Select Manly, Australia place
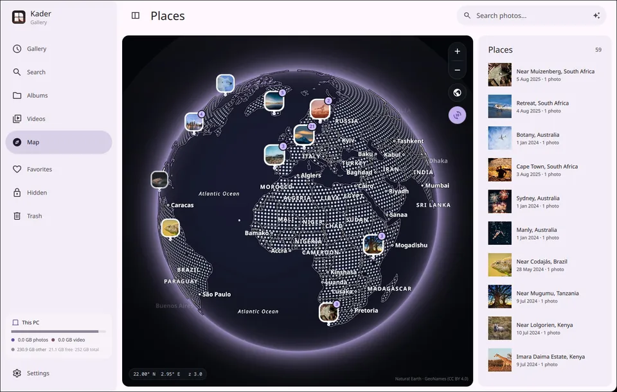617x392 pixels. click(x=544, y=233)
